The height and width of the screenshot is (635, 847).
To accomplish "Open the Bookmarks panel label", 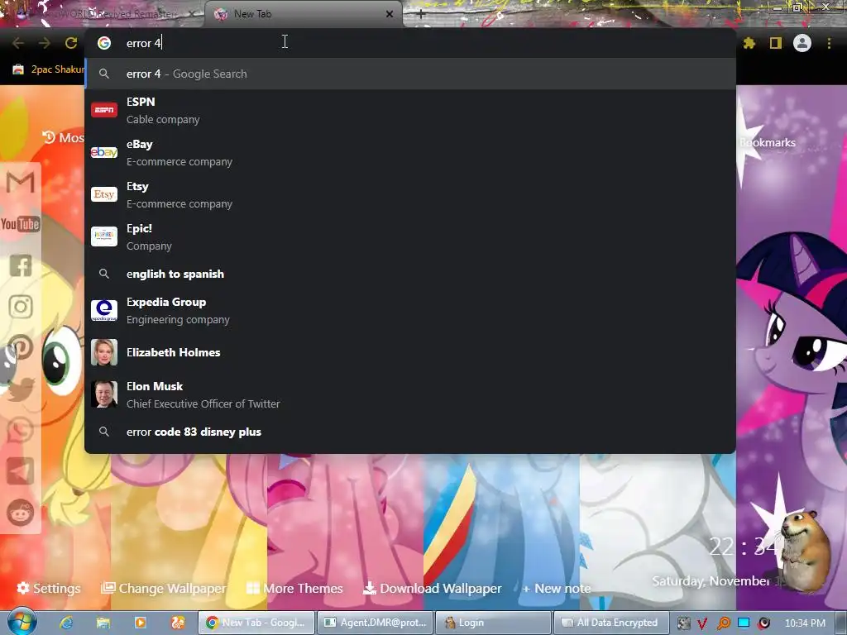I will point(767,142).
